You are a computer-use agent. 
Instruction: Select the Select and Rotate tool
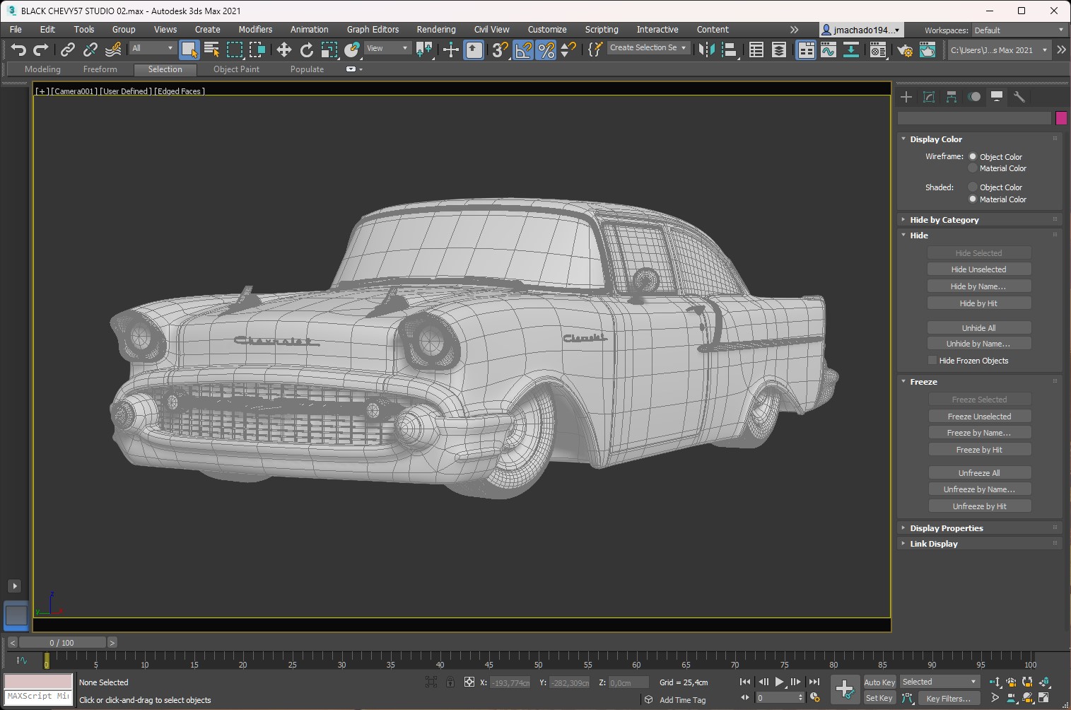point(306,50)
